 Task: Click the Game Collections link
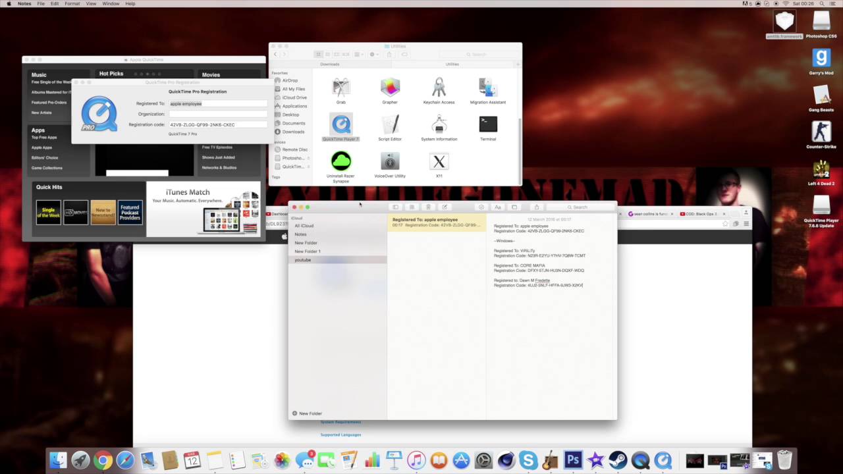click(x=47, y=168)
